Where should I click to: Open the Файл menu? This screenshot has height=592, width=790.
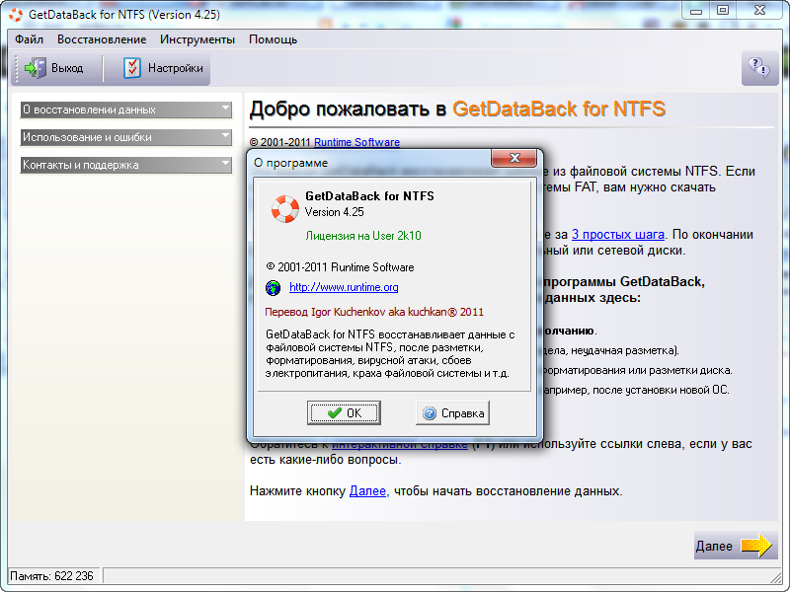(x=28, y=39)
